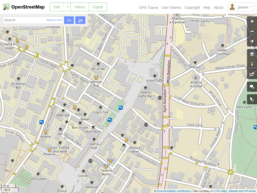The height and width of the screenshot is (193, 257).
Task: Activate the query features tool
Action: click(252, 100)
